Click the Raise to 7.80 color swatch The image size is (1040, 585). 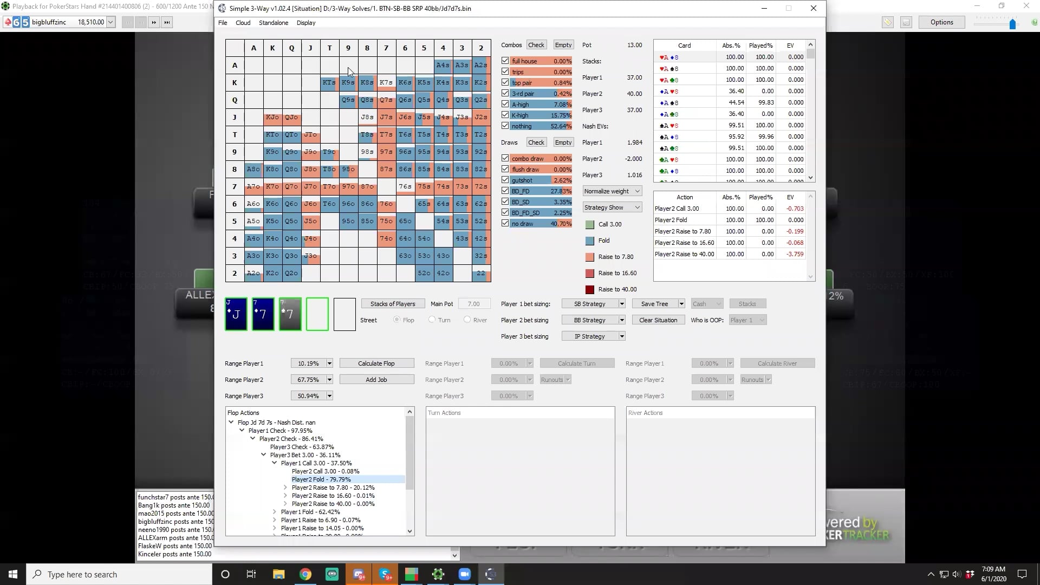coord(589,257)
